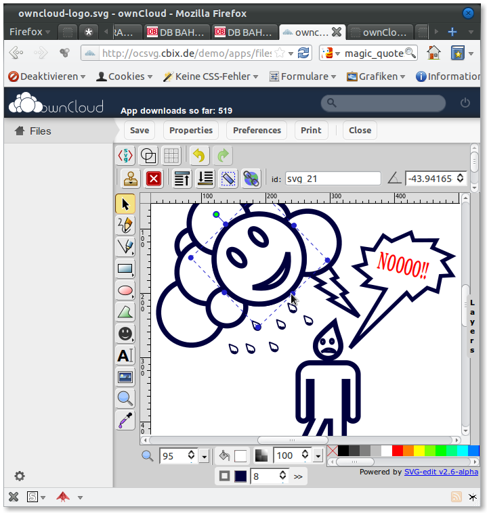Click the element id field svg_21

coord(333,179)
